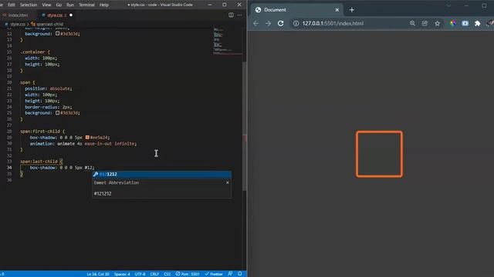Image resolution: width=494 pixels, height=277 pixels.
Task: Click the site information icon
Action: point(296,23)
